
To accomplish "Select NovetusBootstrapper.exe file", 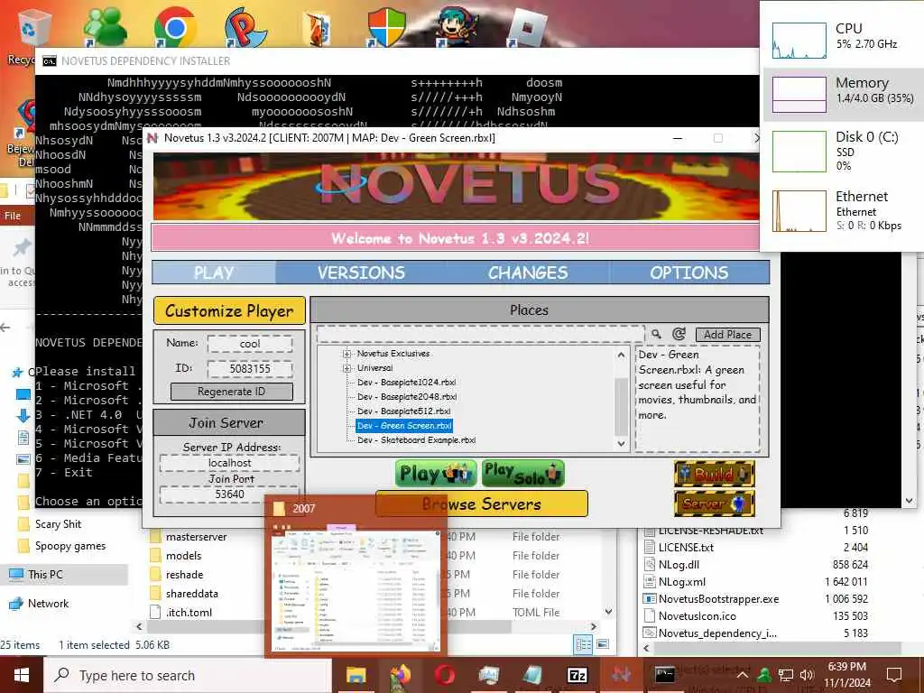I will [x=718, y=599].
